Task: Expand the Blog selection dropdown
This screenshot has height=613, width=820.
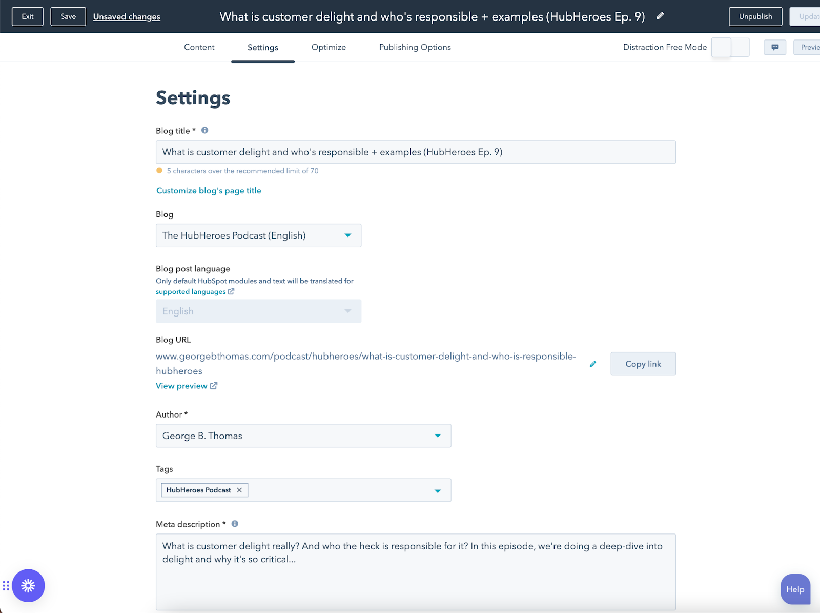Action: [x=258, y=235]
